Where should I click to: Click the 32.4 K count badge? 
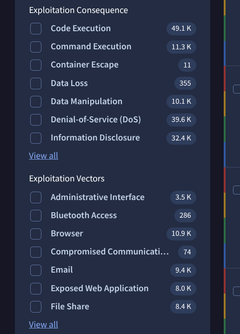coord(181,138)
